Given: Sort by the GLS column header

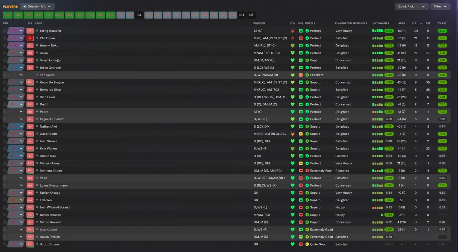Looking at the screenshot, I should (x=414, y=23).
